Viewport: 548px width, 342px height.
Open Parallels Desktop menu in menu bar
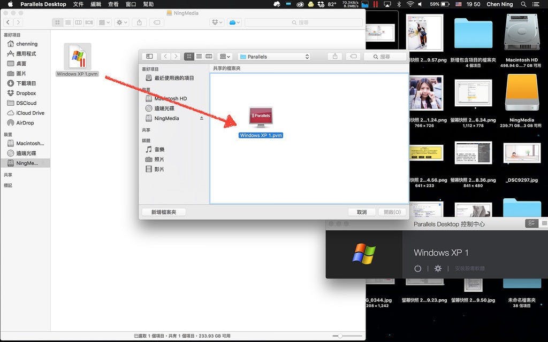tap(43, 4)
